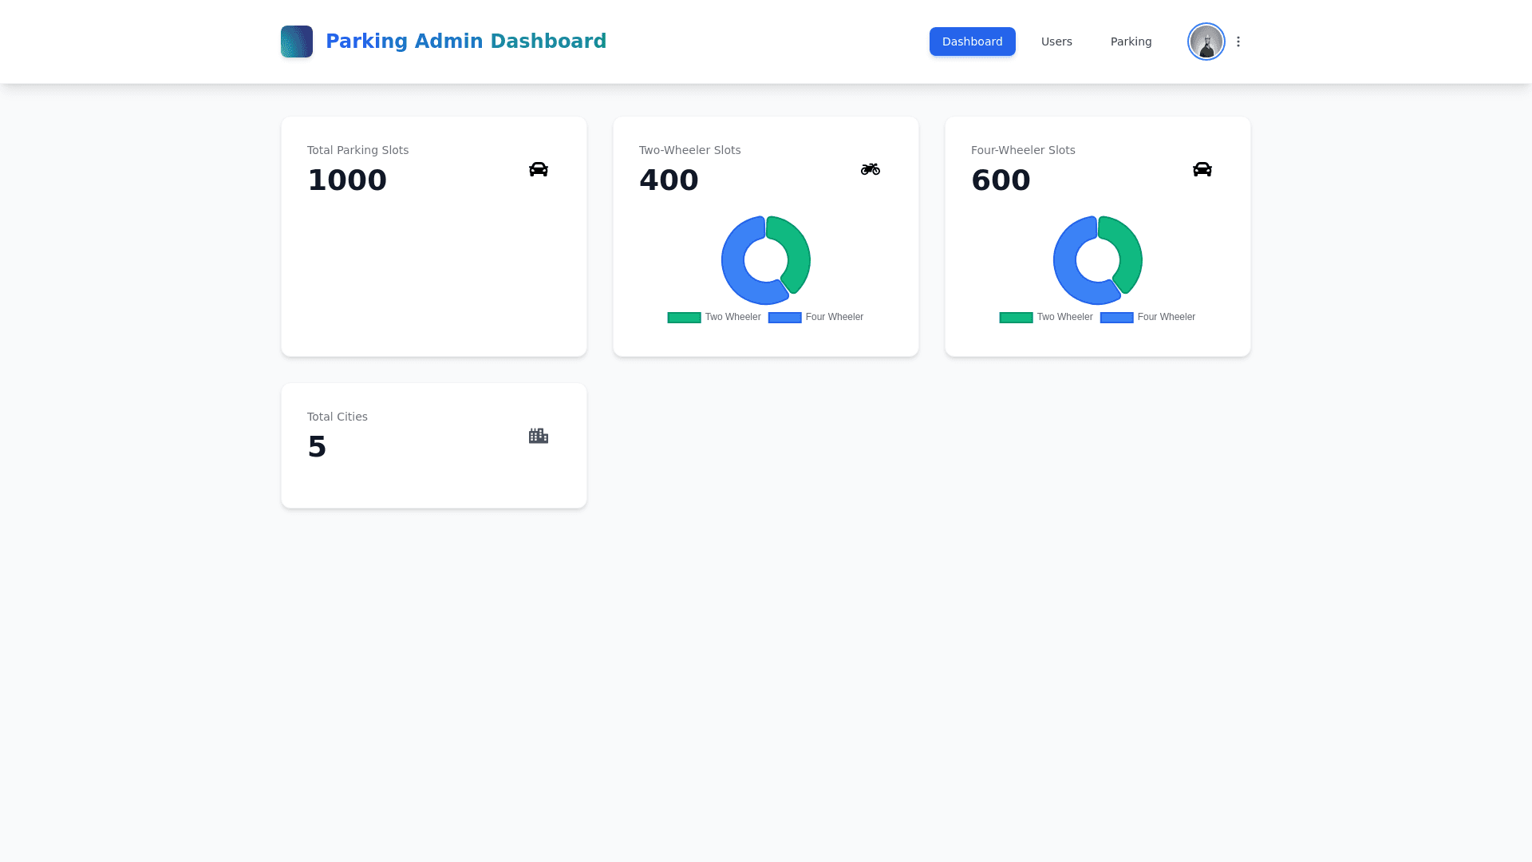Click the user profile avatar

click(1206, 42)
